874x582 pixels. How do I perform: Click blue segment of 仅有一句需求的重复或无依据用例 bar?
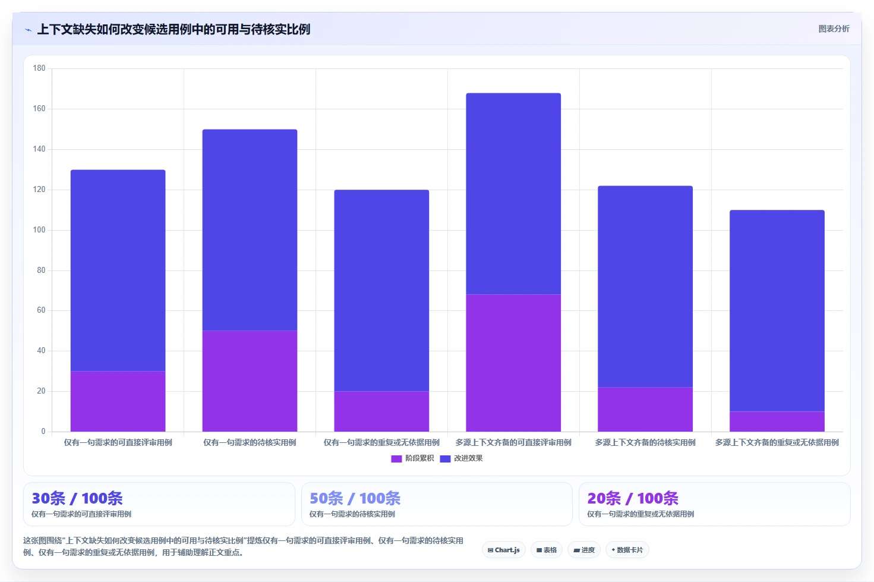click(x=381, y=291)
